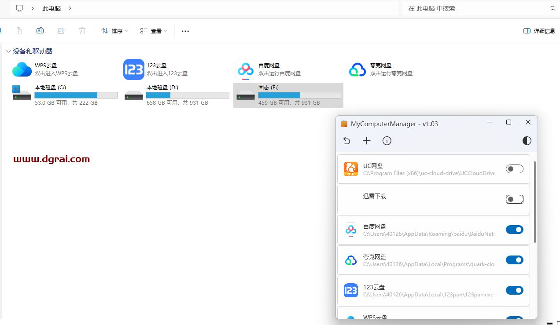The image size is (560, 325).
Task: Click '53.0 GB 可用，共 222 GB' text
Action: pos(66,103)
